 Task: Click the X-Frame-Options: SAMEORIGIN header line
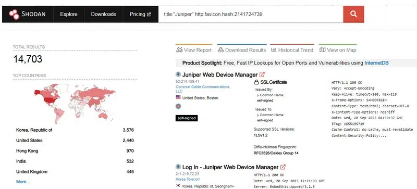359,100
